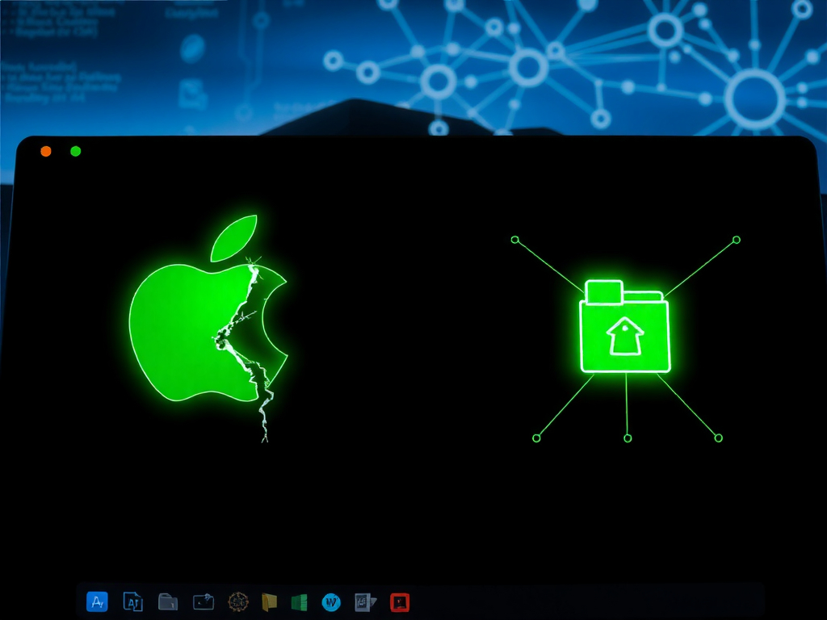
Task: Click the glowing green folder upload icon
Action: [x=625, y=327]
